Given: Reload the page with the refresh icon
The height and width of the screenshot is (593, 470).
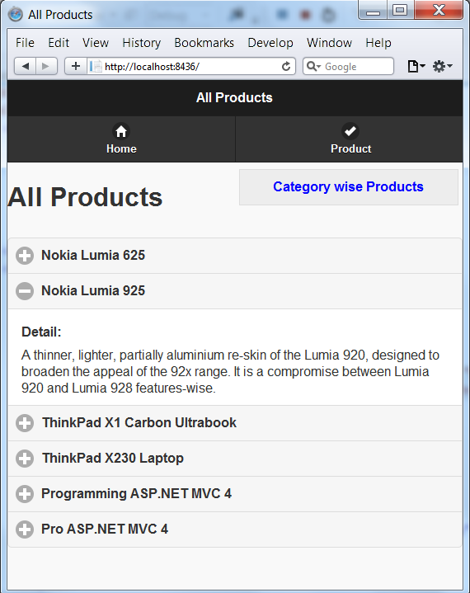Looking at the screenshot, I should click(286, 67).
